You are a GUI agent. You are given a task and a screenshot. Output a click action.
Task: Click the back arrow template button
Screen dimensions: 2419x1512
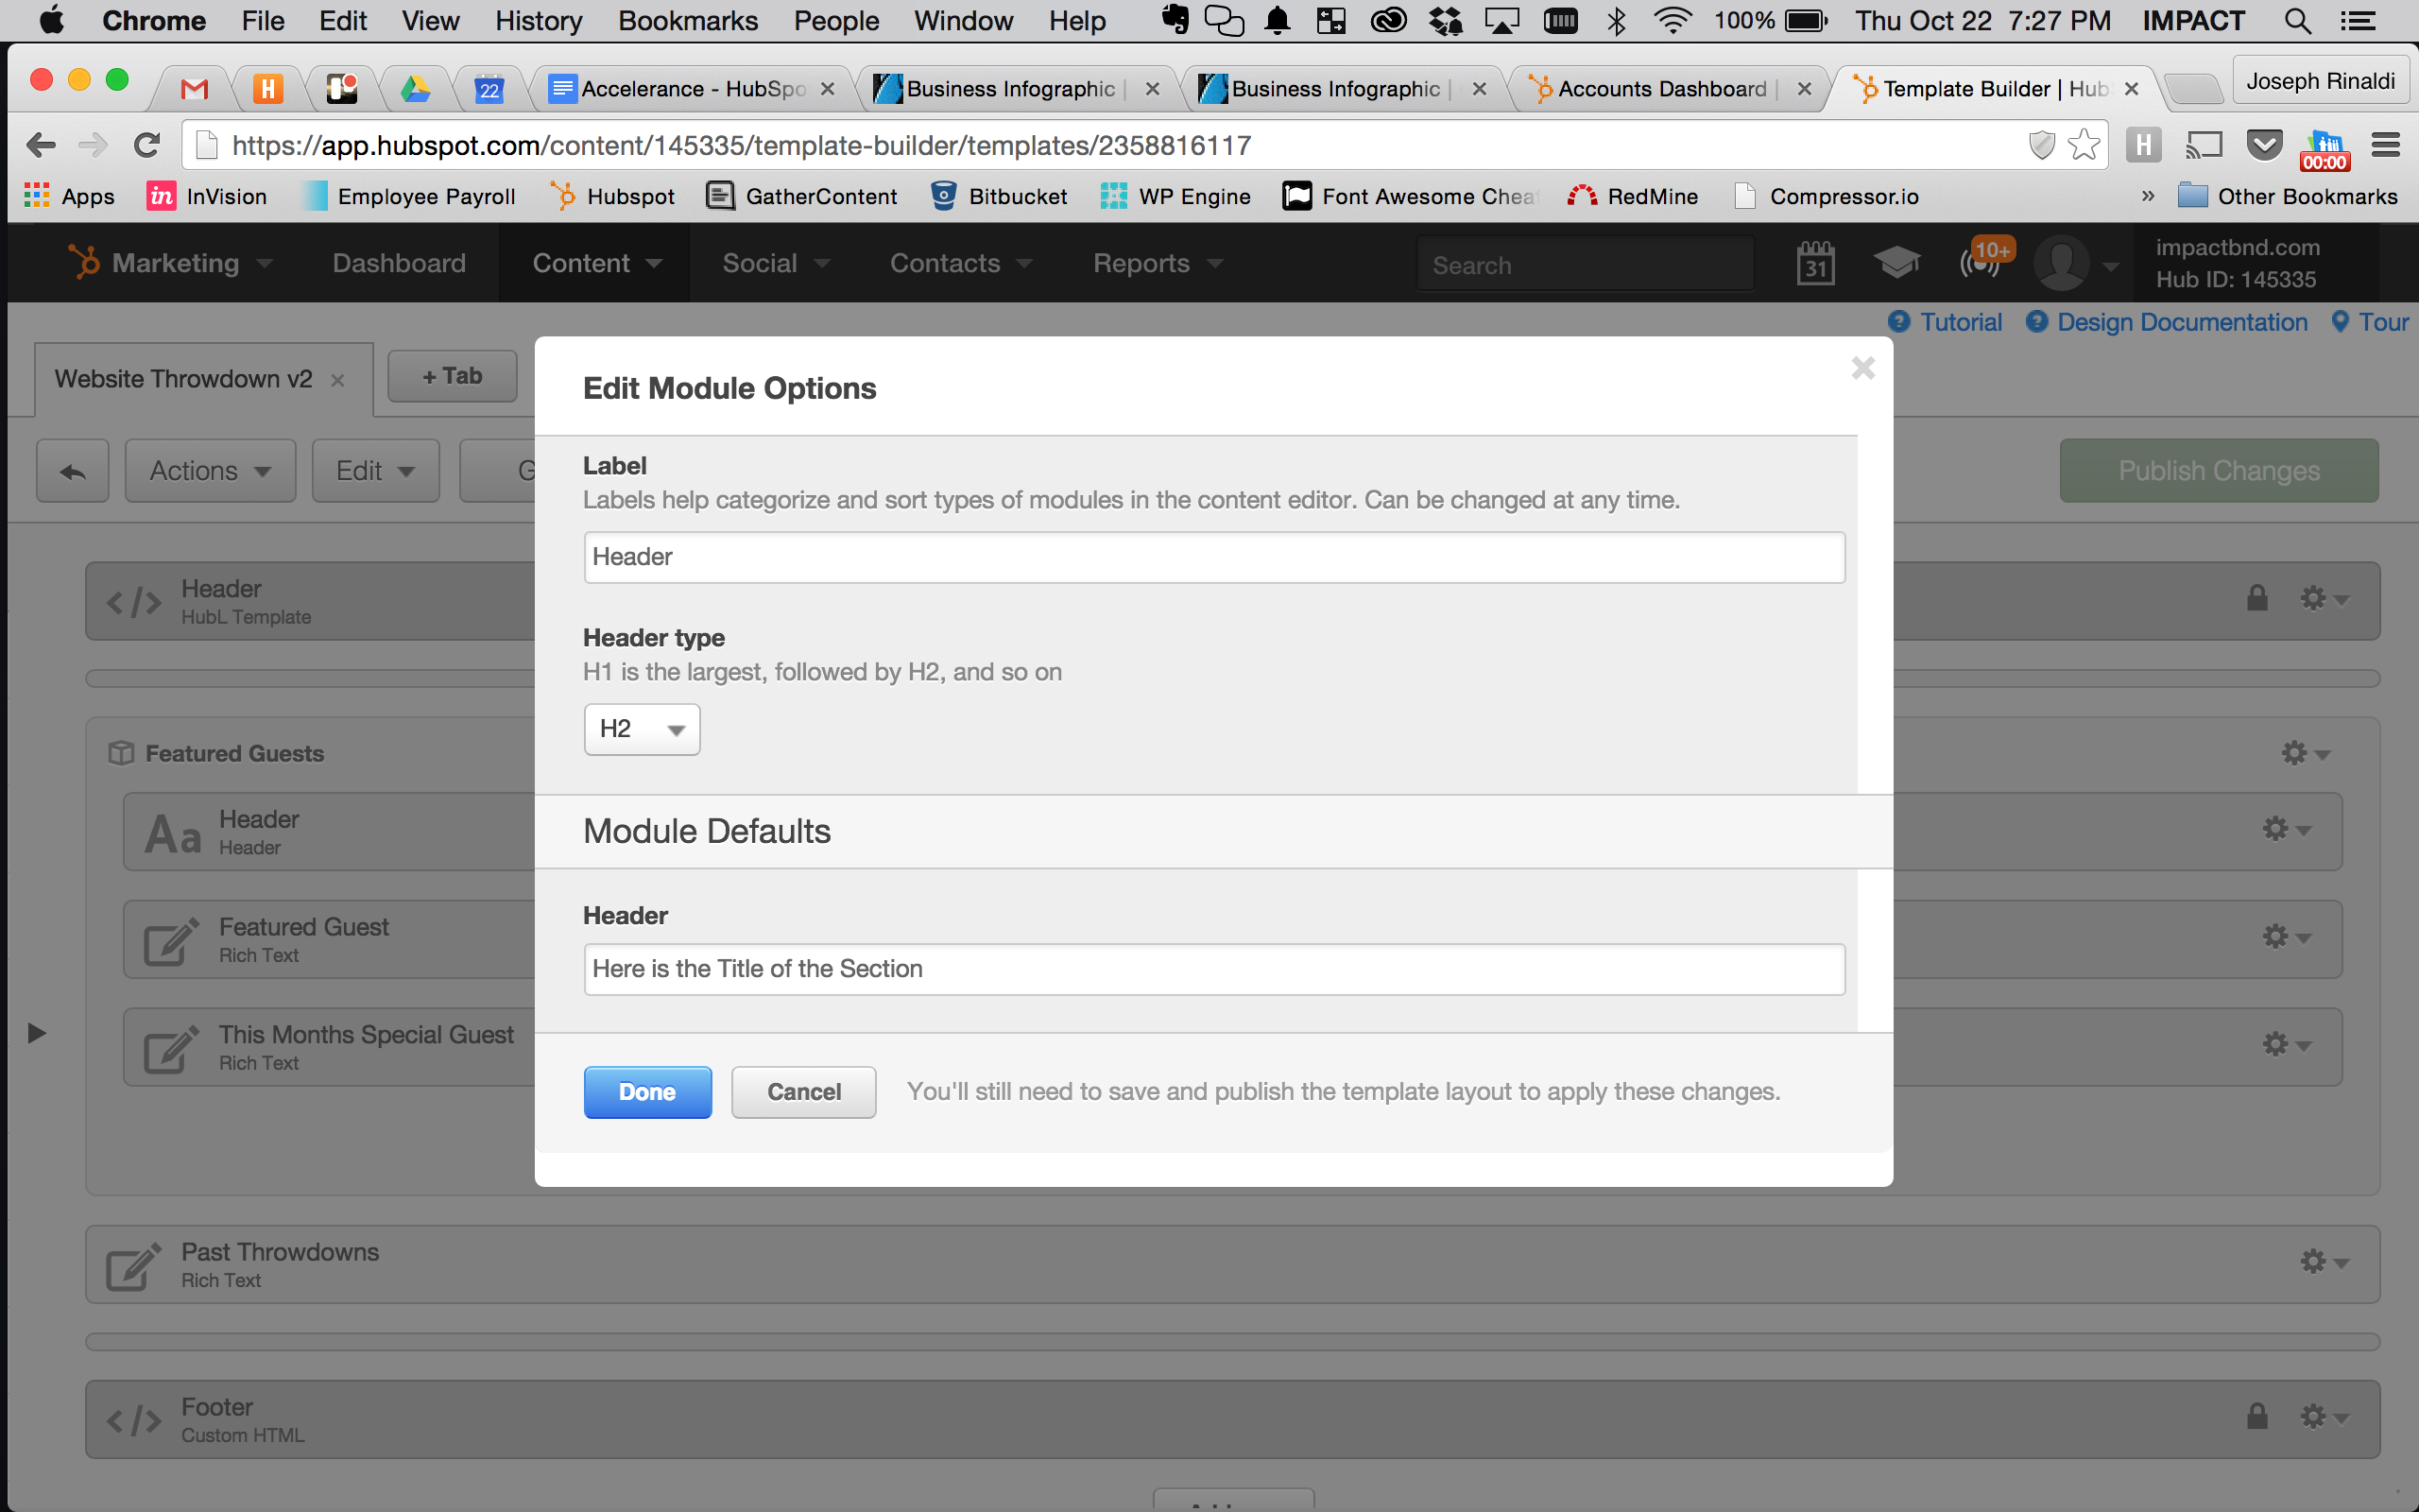click(x=73, y=471)
